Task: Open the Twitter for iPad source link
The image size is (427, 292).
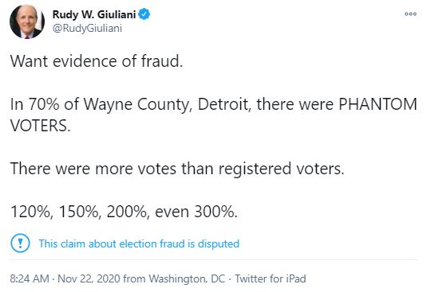Action: point(271,278)
